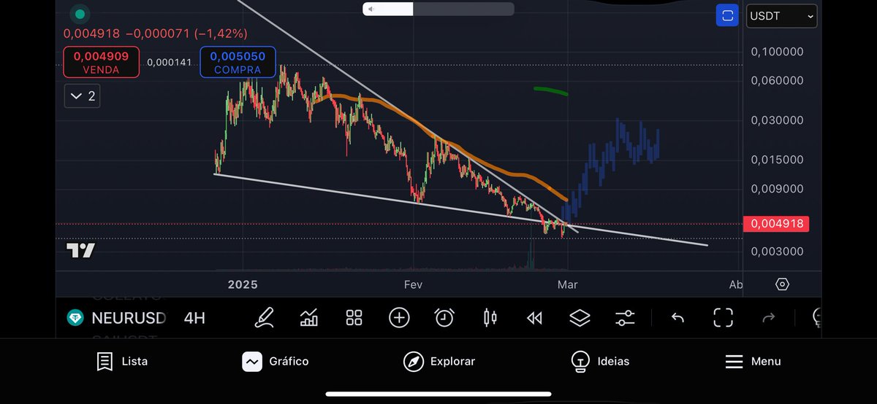Click the 0,003000 price scale label
Image resolution: width=877 pixels, height=404 pixels.
click(778, 252)
